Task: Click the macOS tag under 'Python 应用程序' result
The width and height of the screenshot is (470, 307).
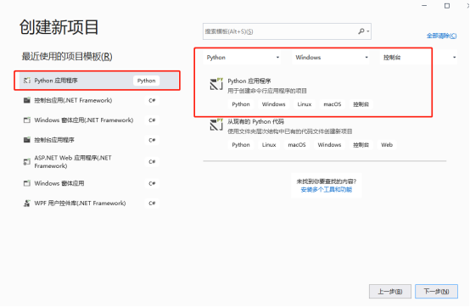Action: click(x=332, y=104)
